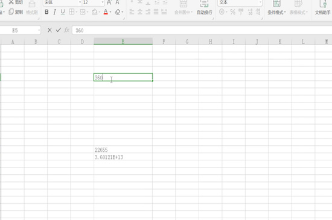Screen dimensions: 332x220
Task: Click the percent style icon
Action: point(232,12)
